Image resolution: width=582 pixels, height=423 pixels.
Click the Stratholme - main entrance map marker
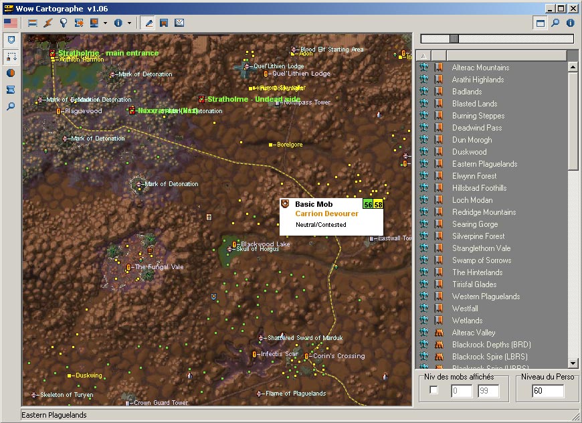pyautogui.click(x=52, y=54)
